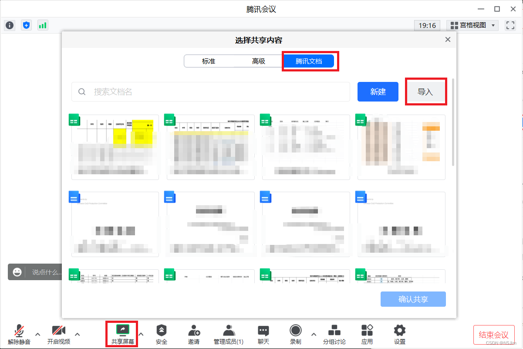Start recording with 录制 button
This screenshot has height=349, width=523.
click(296, 335)
